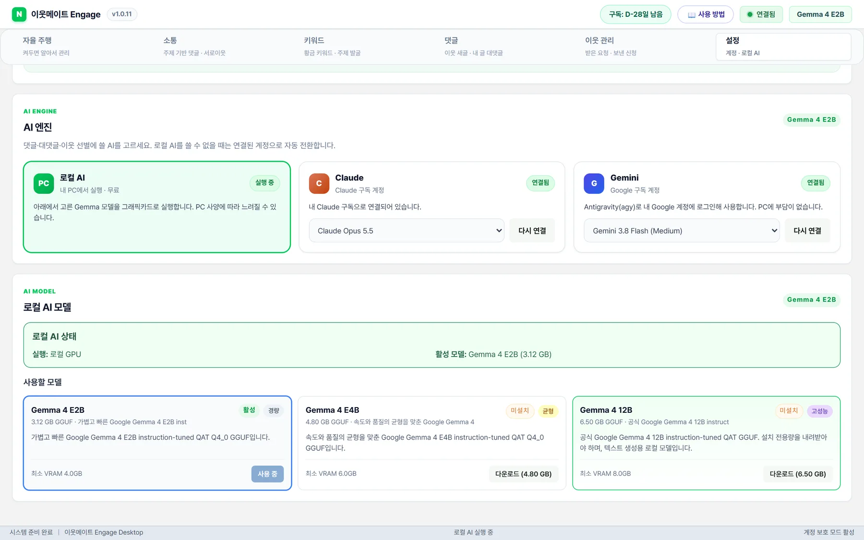Click 다운로드 (4.80 GB) button
864x540 pixels.
coord(523,474)
